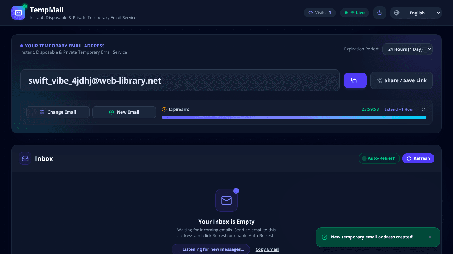Screen dimensions: 453x254
Task: Click the orange clock icon beside Expires in
Action: pos(164,109)
